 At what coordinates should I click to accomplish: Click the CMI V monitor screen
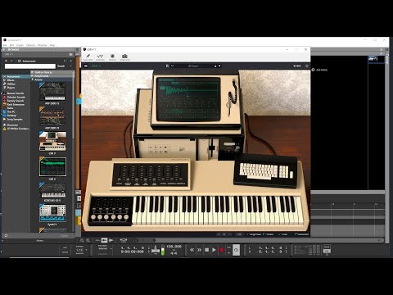click(x=188, y=99)
